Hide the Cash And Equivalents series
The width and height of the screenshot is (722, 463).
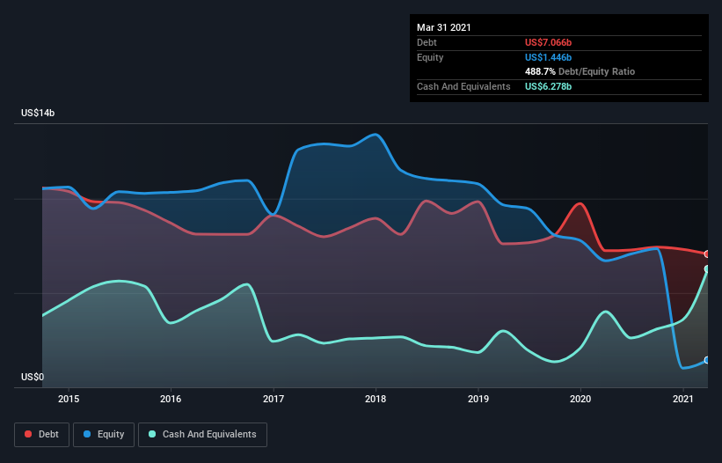[202, 434]
